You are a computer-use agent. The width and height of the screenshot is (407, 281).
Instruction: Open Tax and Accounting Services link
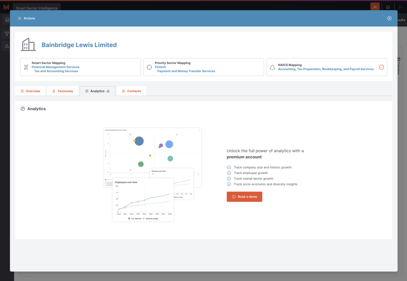[x=56, y=71]
